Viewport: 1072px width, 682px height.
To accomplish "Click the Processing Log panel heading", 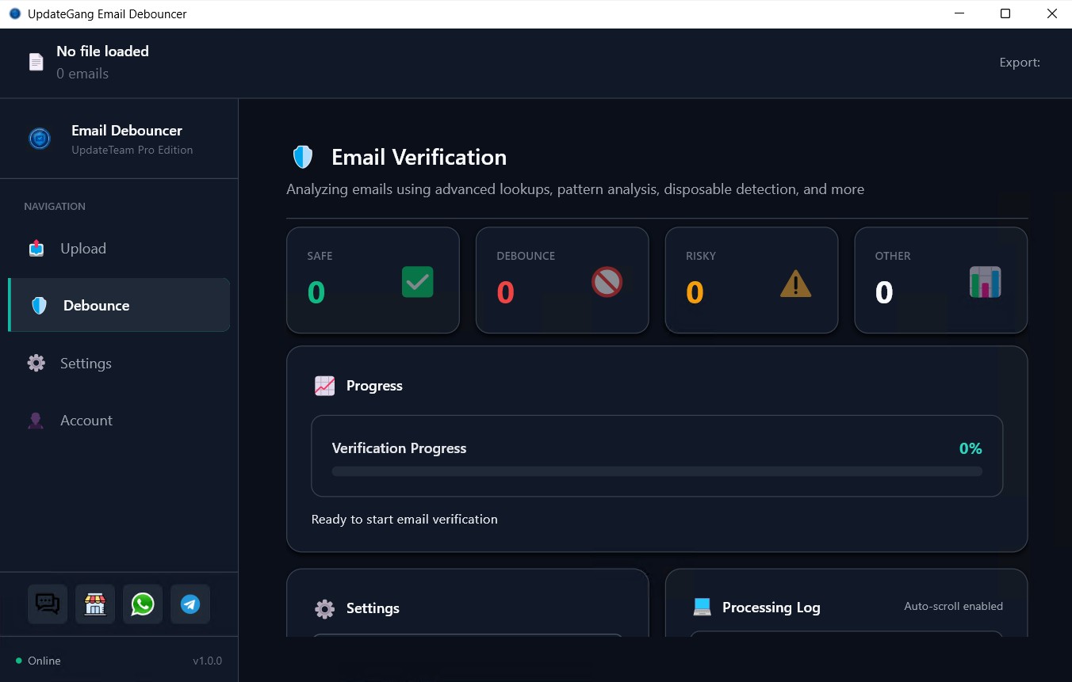I will 771,608.
